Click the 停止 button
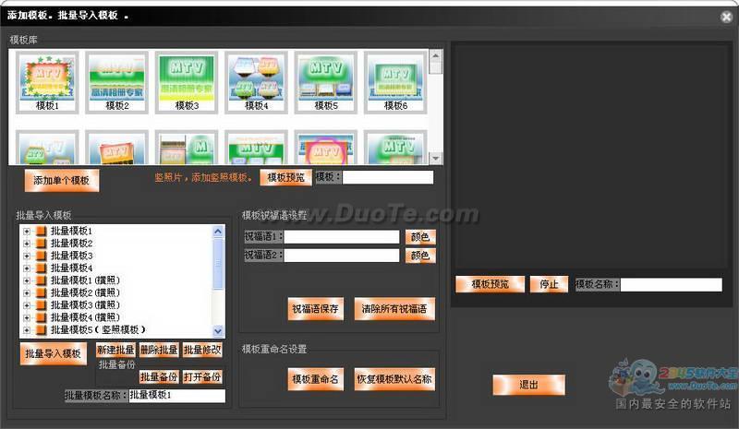This screenshot has width=739, height=429. coord(549,284)
